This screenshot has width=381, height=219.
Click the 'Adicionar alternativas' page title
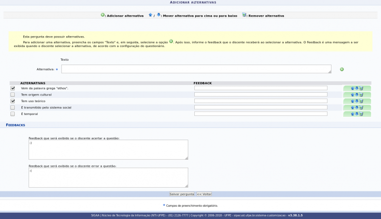[193, 2]
